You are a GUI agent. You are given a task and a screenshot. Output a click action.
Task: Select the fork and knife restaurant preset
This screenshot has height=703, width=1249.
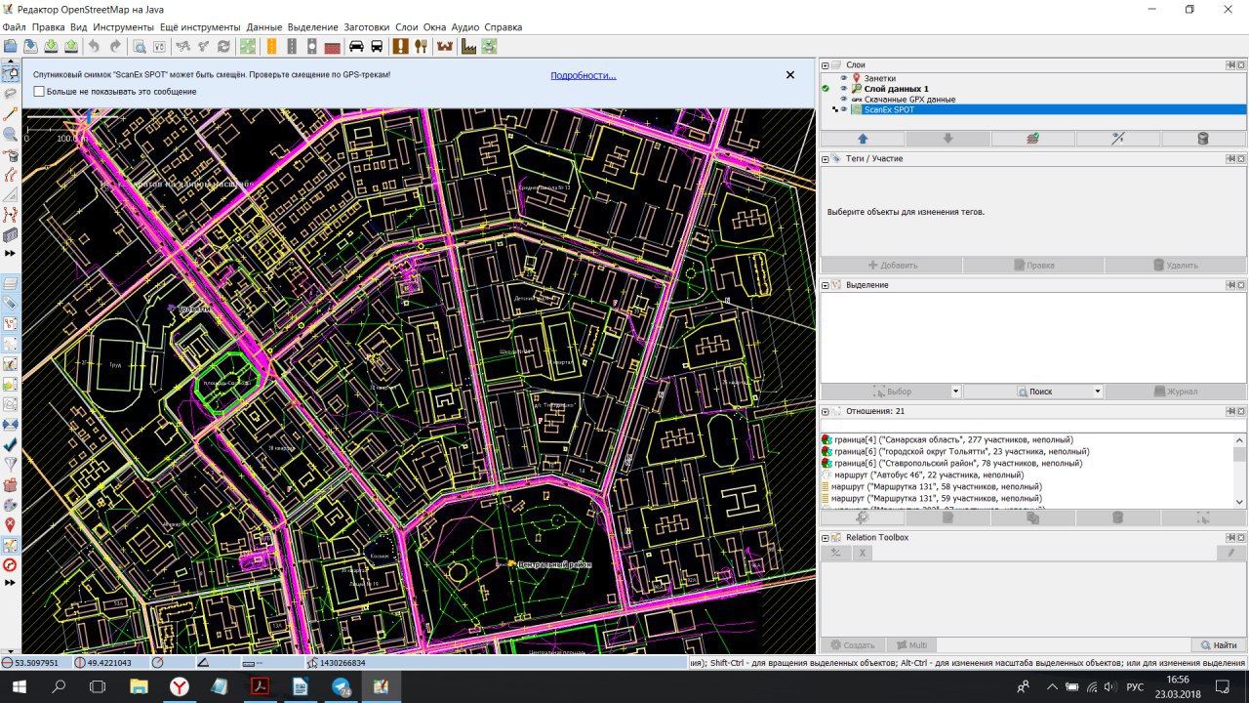point(422,46)
